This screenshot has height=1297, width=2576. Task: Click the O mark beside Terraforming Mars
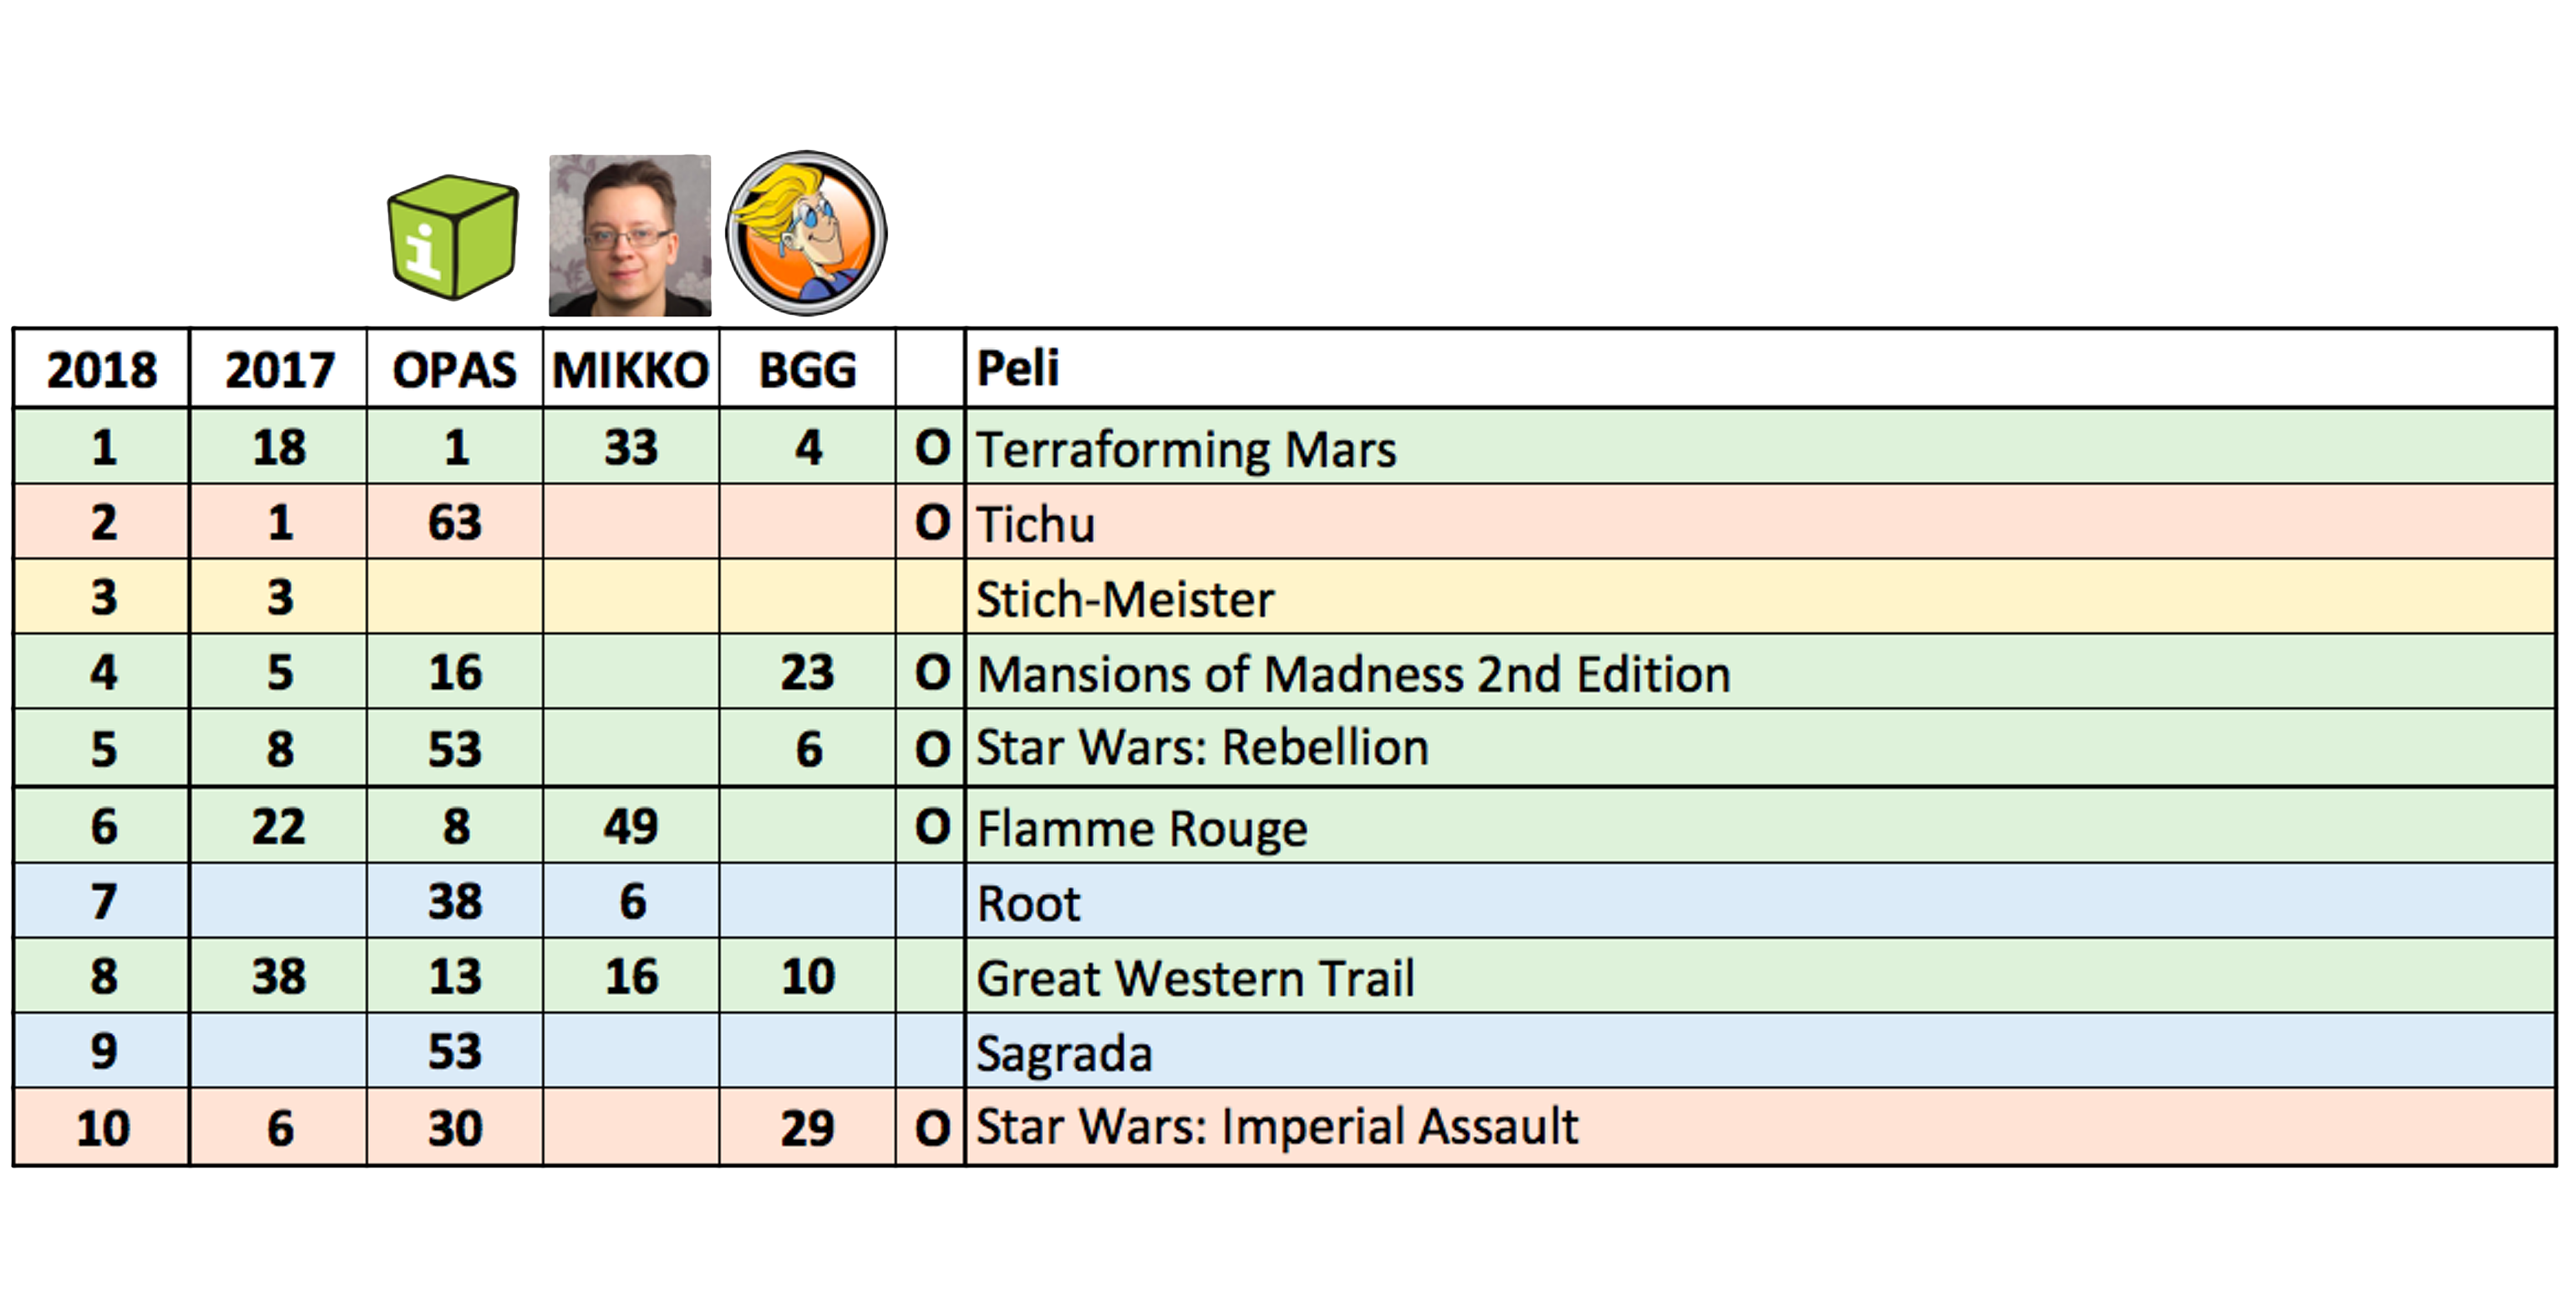(932, 447)
